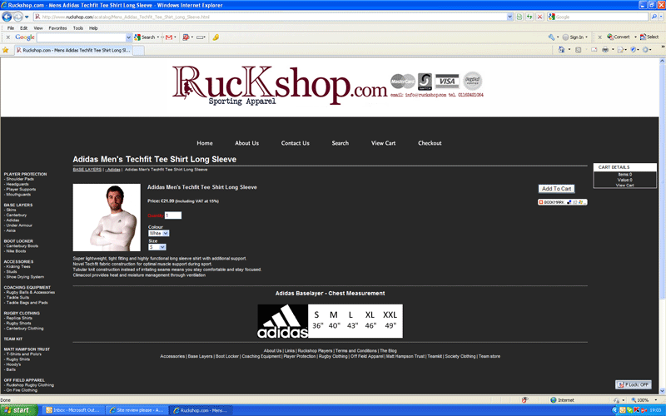Click the MasterCard logo in header

click(x=402, y=81)
